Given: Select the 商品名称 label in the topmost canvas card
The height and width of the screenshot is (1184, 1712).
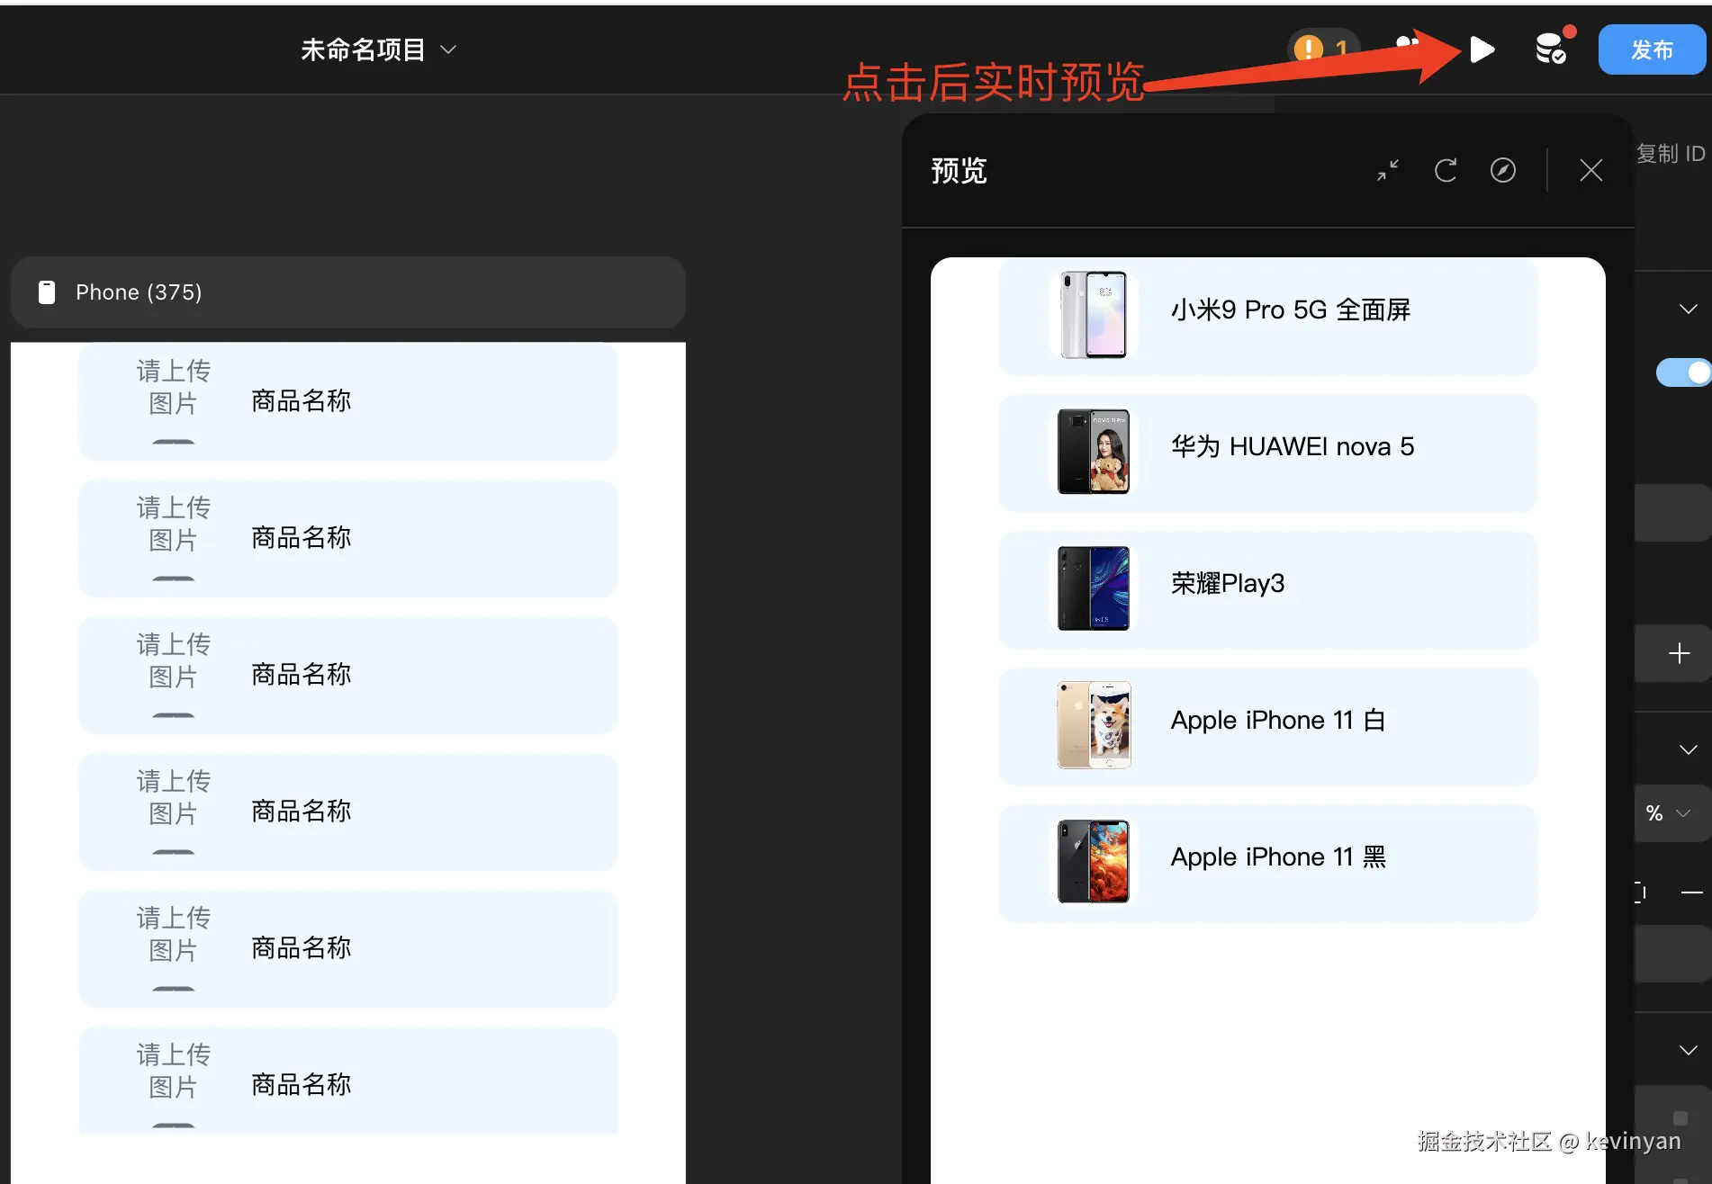Looking at the screenshot, I should tap(301, 400).
